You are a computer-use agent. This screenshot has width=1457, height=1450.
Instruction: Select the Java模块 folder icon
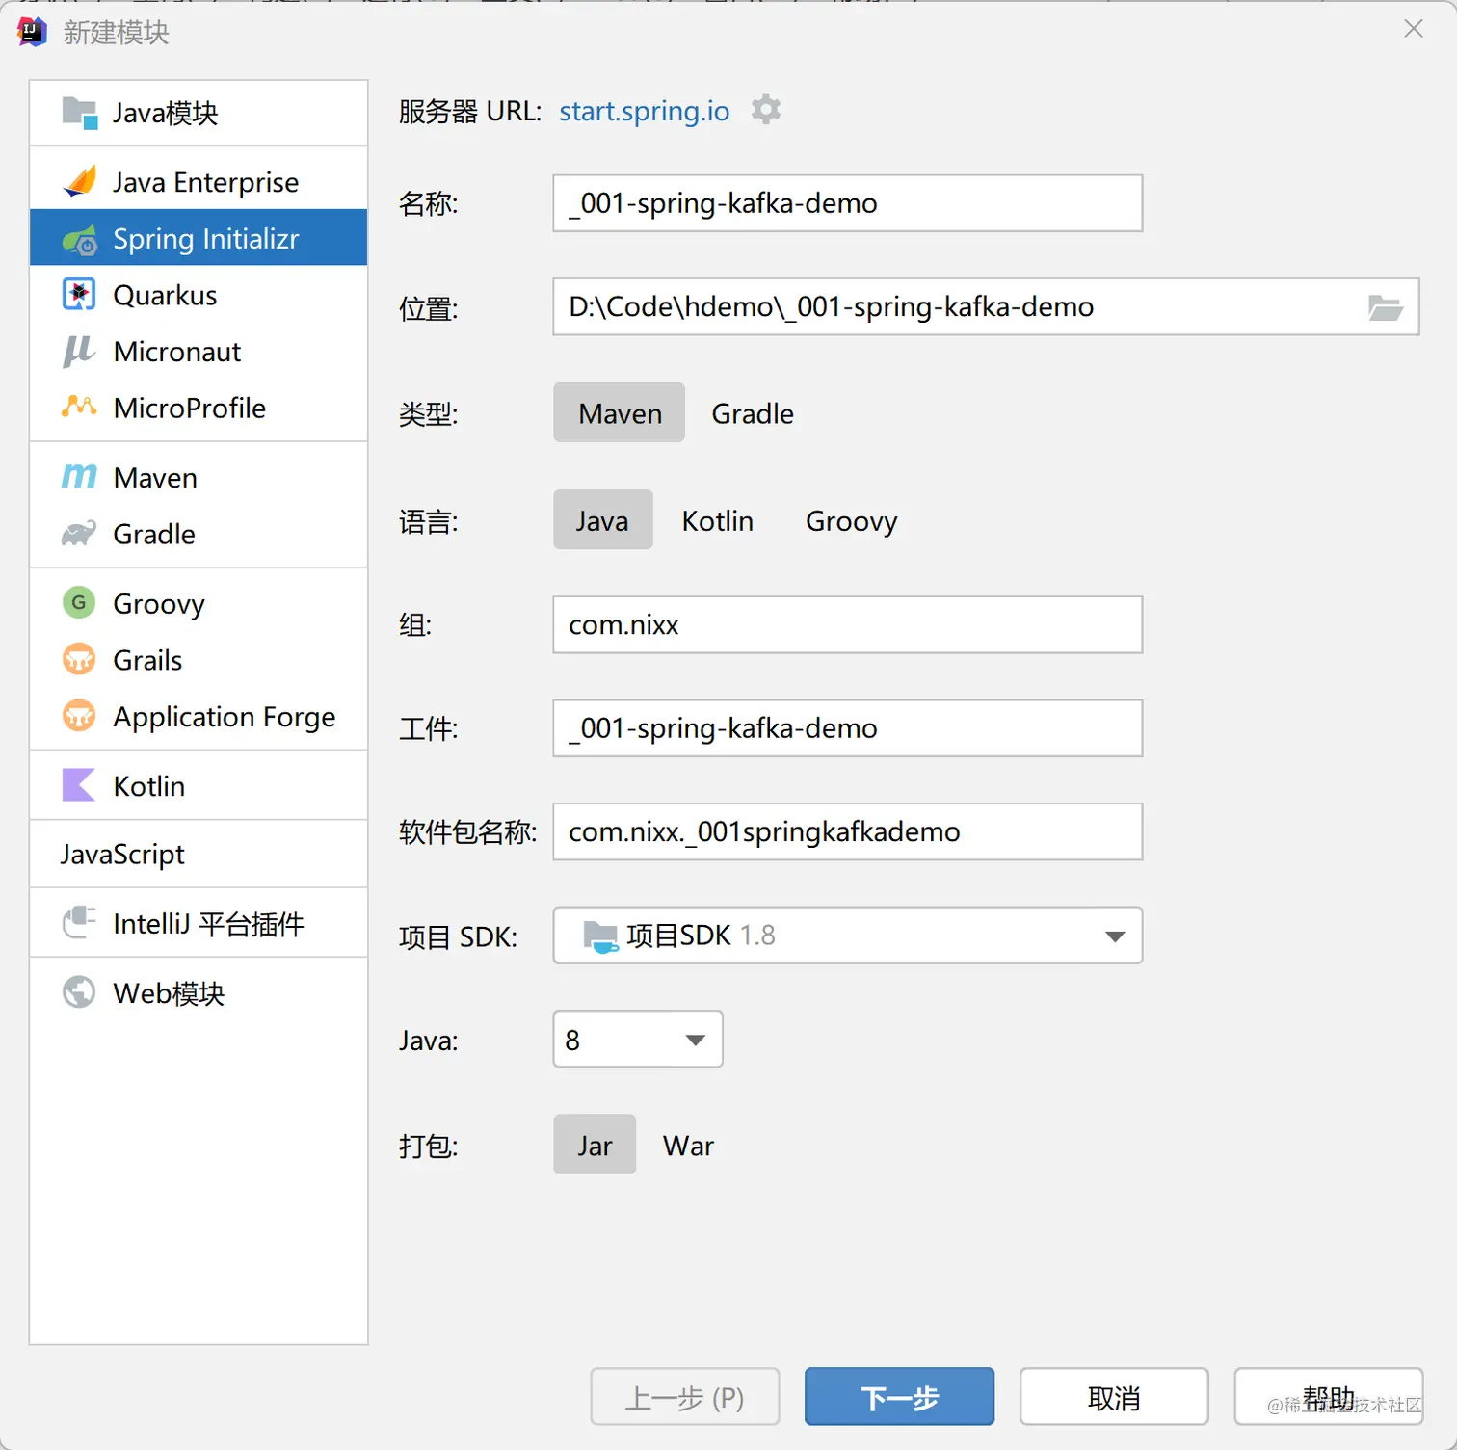click(x=79, y=113)
